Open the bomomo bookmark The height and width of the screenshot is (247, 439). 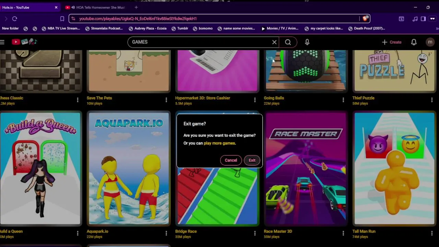[x=203, y=28]
